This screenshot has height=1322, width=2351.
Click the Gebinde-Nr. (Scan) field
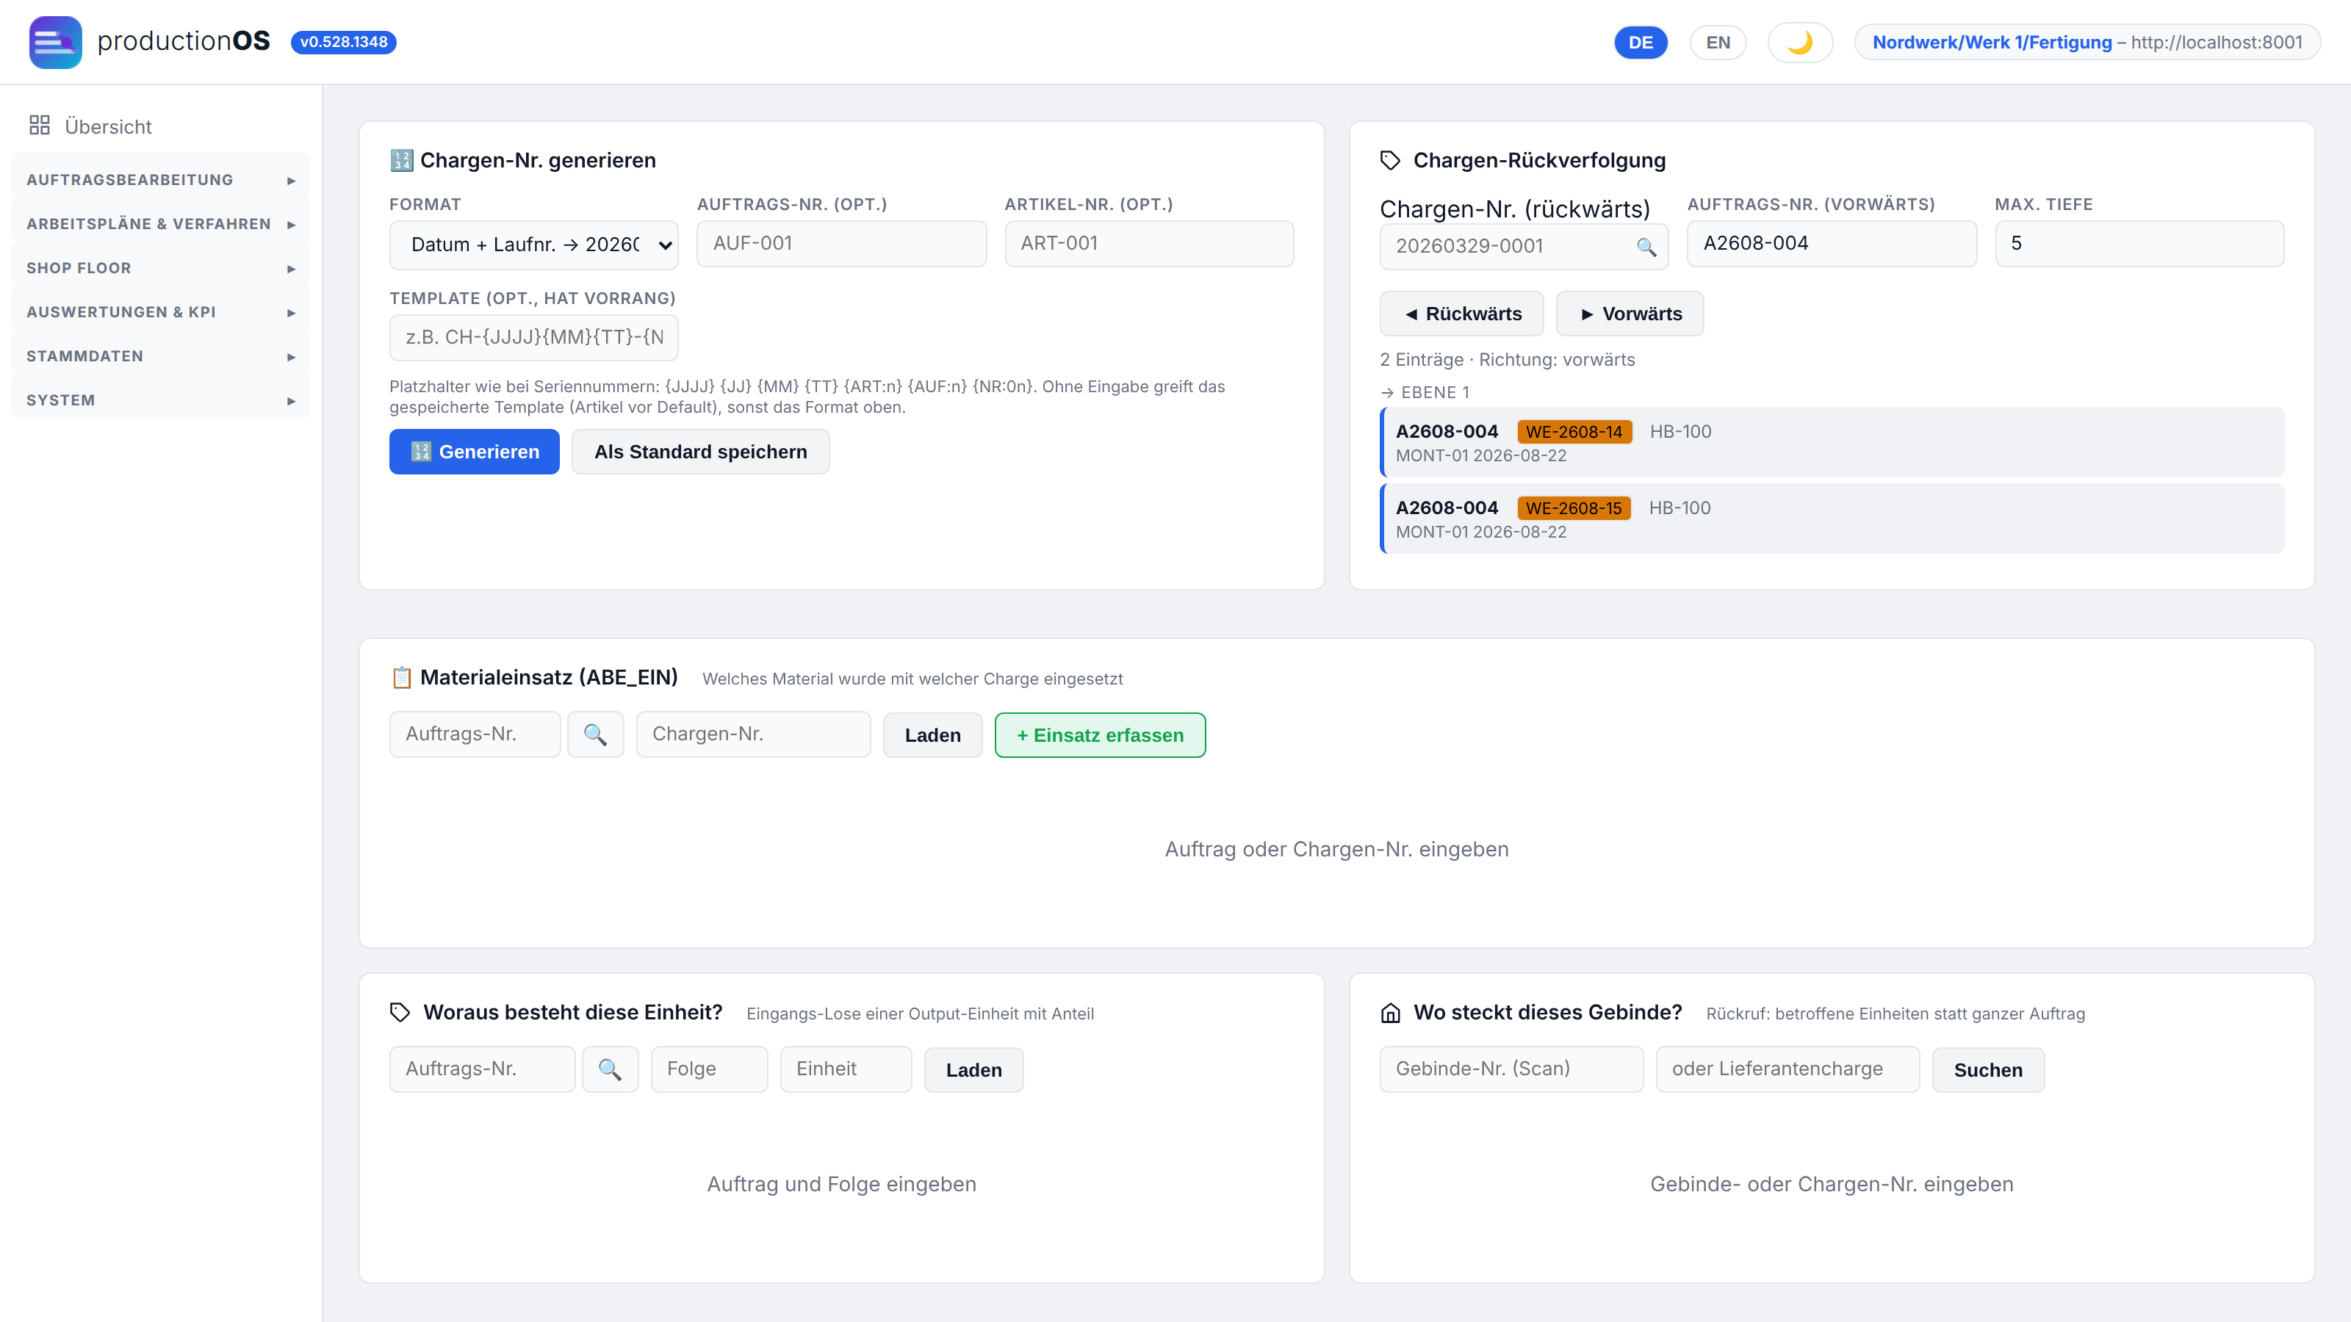pyautogui.click(x=1511, y=1069)
